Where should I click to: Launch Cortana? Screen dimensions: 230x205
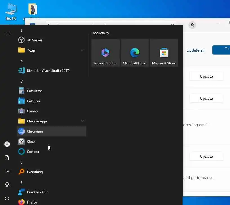tap(52, 151)
